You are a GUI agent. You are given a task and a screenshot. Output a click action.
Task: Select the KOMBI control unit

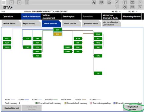pyautogui.click(x=68, y=51)
